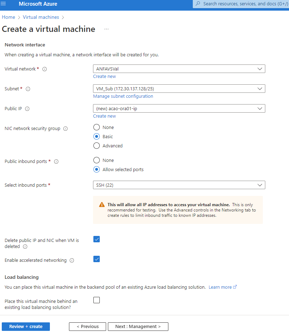The image size is (289, 333).
Task: Expand the Virtual network dropdown
Action: [x=179, y=69]
